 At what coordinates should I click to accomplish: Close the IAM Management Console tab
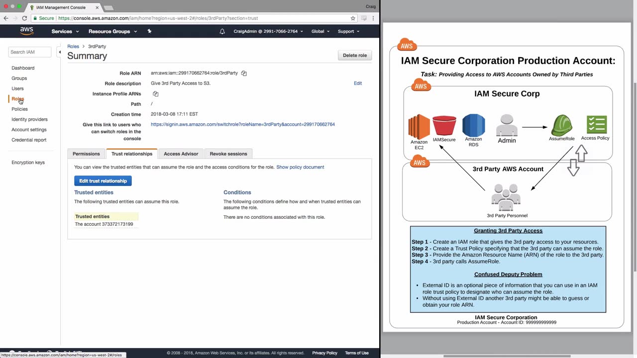[x=97, y=7]
